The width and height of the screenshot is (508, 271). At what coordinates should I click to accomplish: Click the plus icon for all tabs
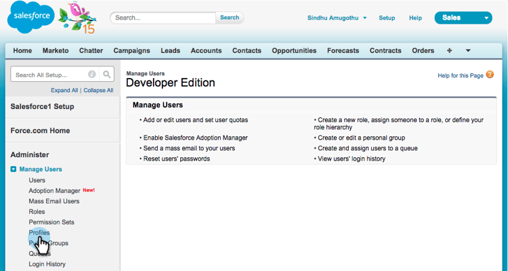tap(449, 51)
